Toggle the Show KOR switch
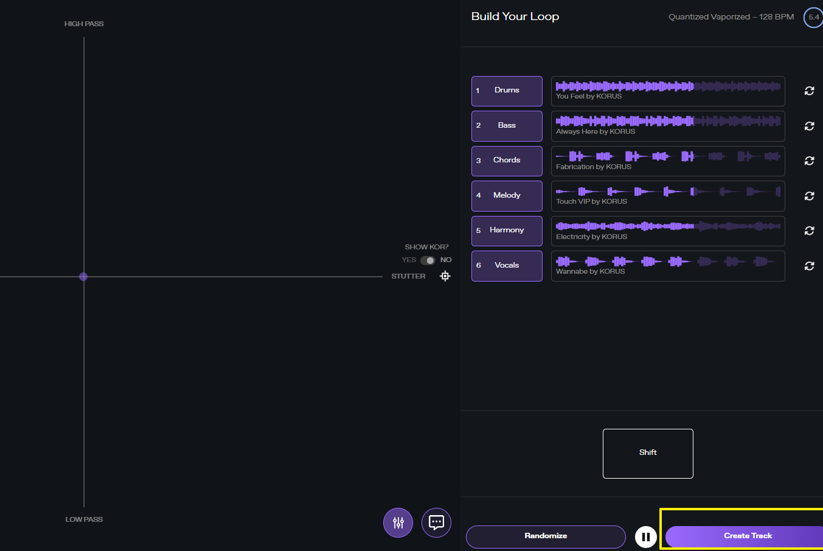This screenshot has width=823, height=551. 428,260
